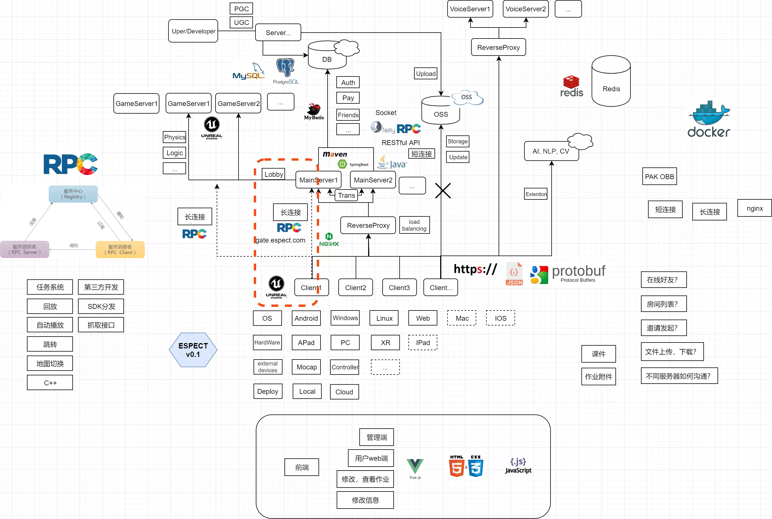Screen dimensions: 772x519
Task: Click the PAK OBB box
Action: coord(659,176)
